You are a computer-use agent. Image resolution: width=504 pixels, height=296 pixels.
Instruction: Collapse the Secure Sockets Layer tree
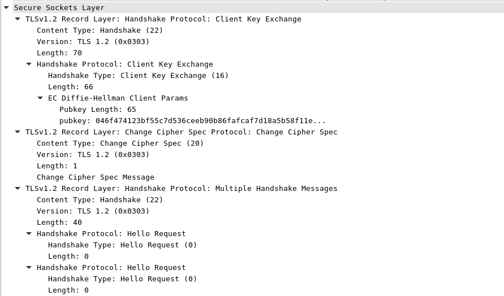pyautogui.click(x=6, y=7)
